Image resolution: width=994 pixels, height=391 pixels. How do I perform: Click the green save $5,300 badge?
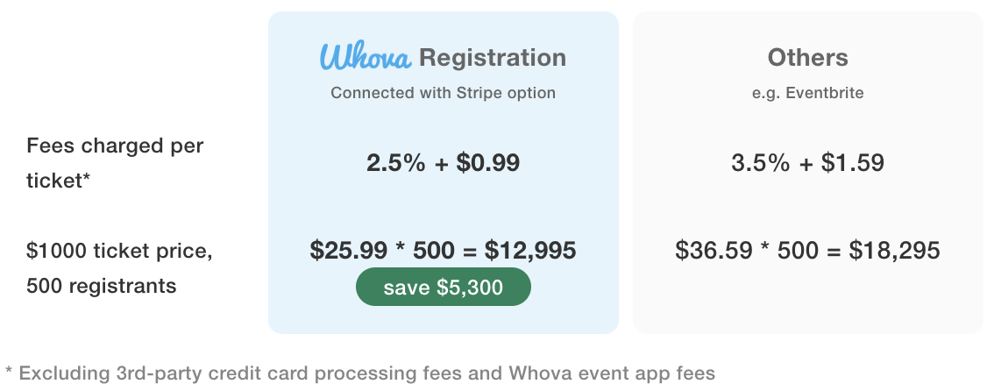coord(444,287)
